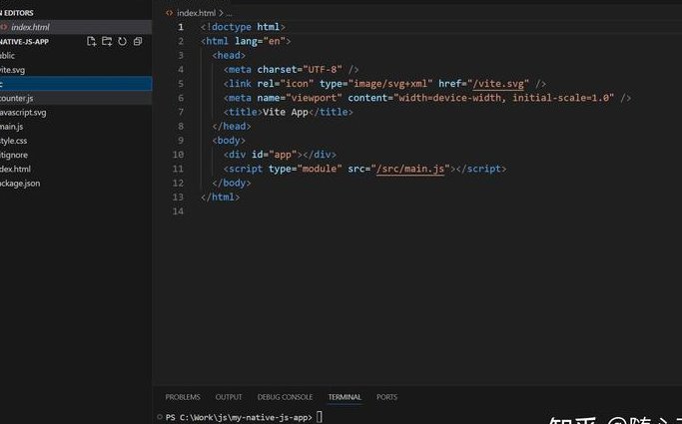Open style.css file in the explorer
The image size is (682, 424).
coord(76,141)
